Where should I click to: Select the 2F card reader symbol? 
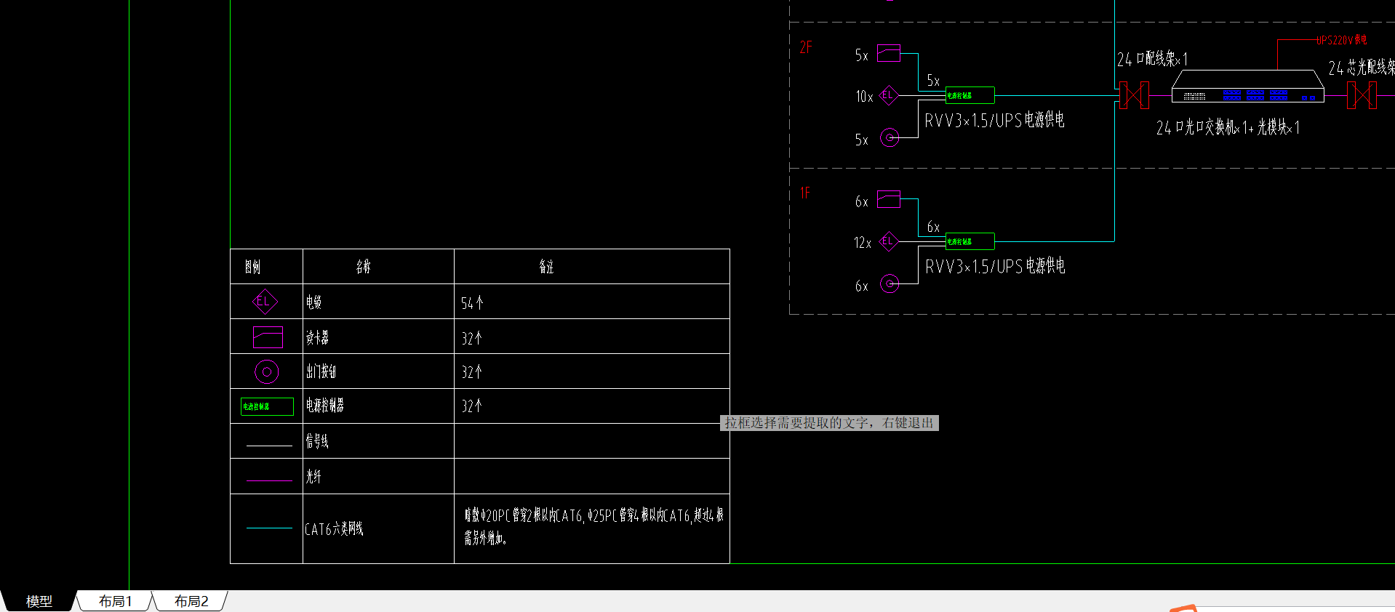coord(888,54)
